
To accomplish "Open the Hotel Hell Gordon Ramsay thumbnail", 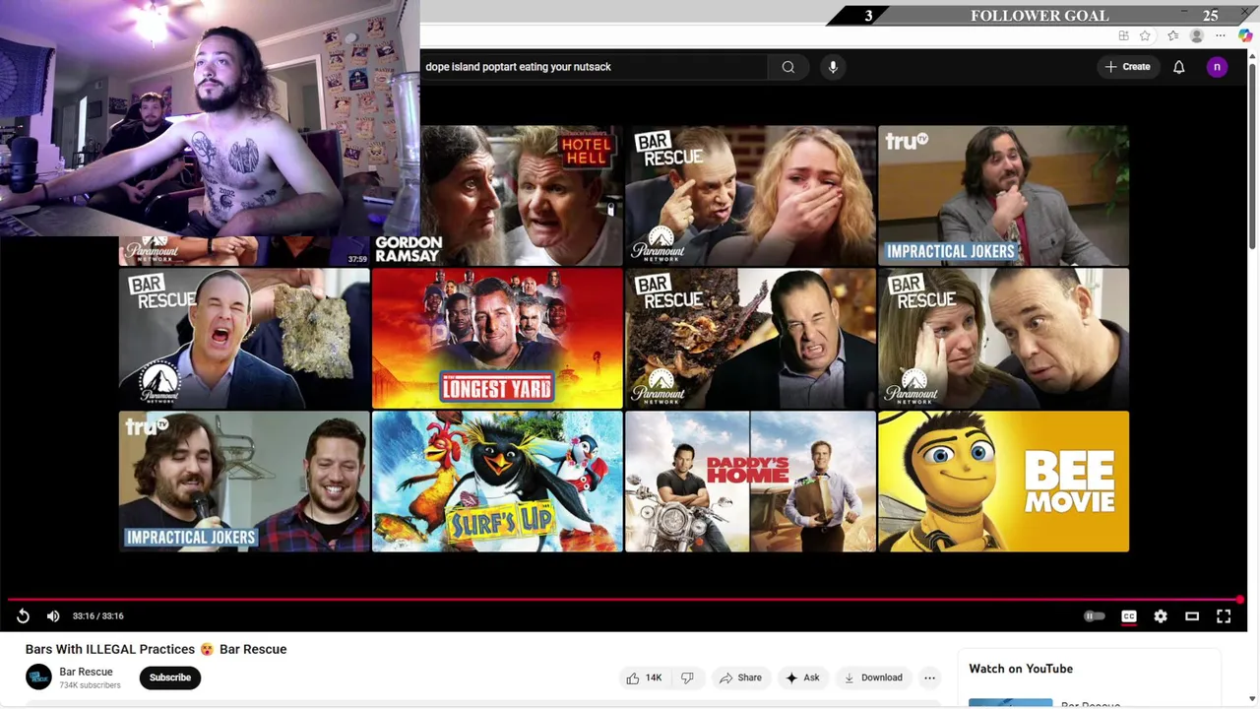I will pyautogui.click(x=522, y=196).
